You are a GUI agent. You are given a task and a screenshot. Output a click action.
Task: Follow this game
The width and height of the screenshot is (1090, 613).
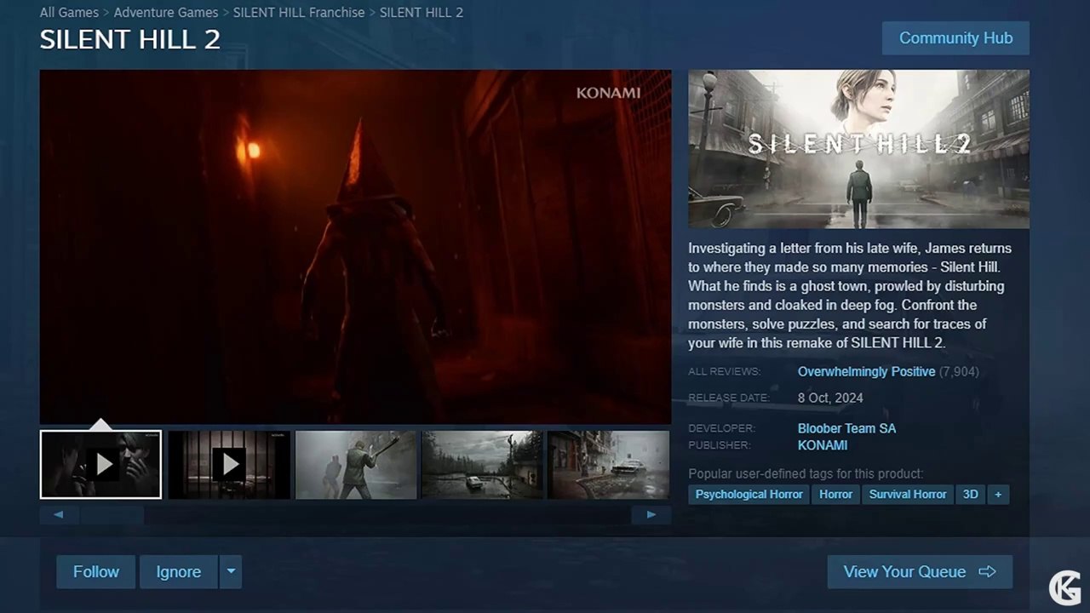(96, 572)
